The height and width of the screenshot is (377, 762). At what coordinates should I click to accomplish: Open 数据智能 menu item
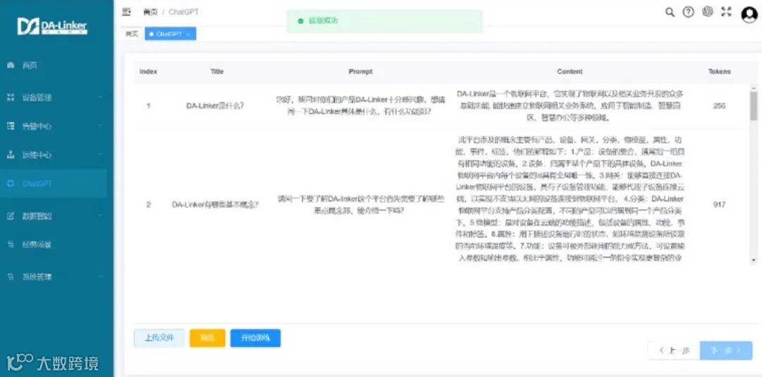54,216
